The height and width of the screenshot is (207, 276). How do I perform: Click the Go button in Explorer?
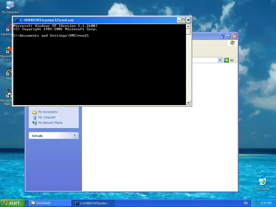click(x=229, y=60)
